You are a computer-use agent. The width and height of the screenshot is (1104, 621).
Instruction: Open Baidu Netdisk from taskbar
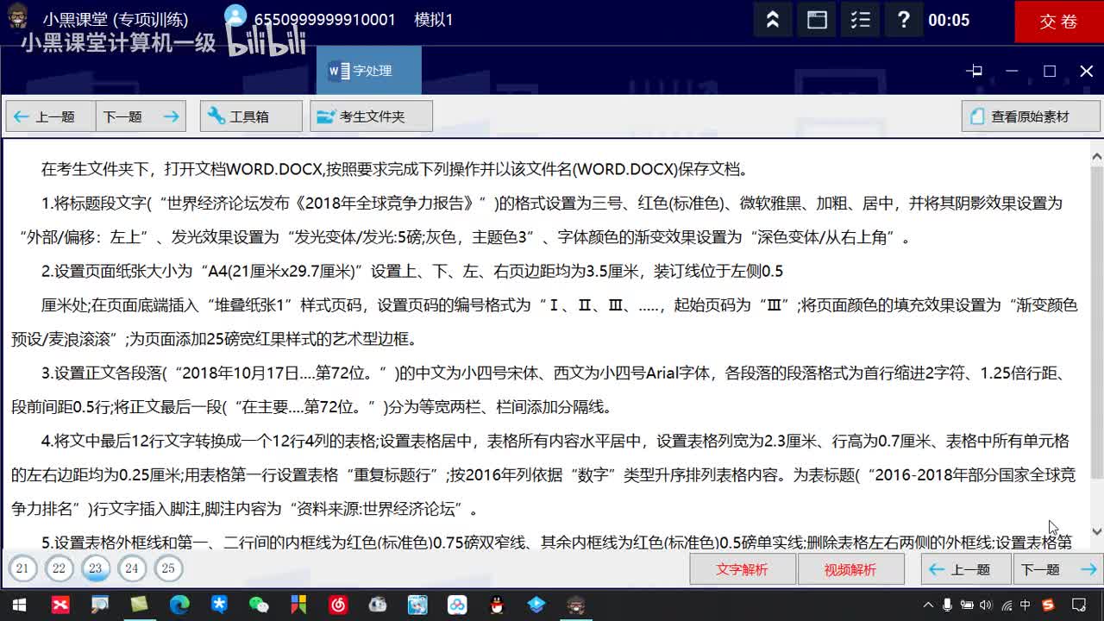point(457,605)
